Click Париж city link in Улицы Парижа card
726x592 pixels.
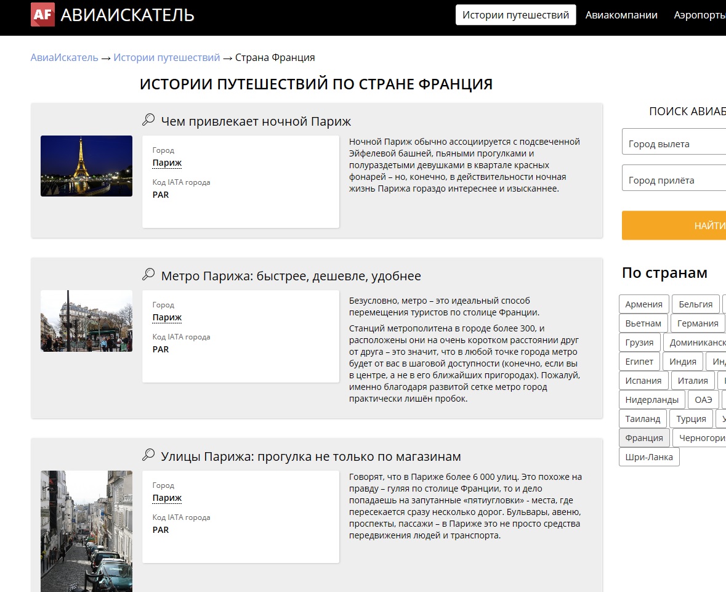[x=167, y=498]
